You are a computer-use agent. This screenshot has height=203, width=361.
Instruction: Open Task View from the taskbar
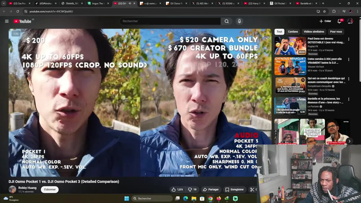click(177, 198)
